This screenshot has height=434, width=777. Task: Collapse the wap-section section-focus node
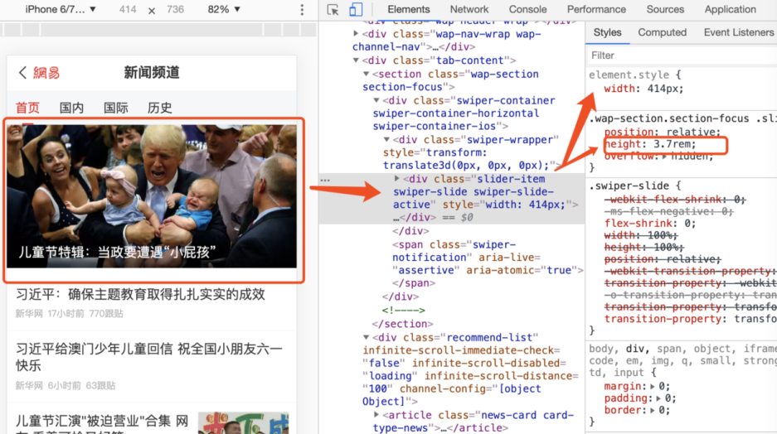point(367,75)
